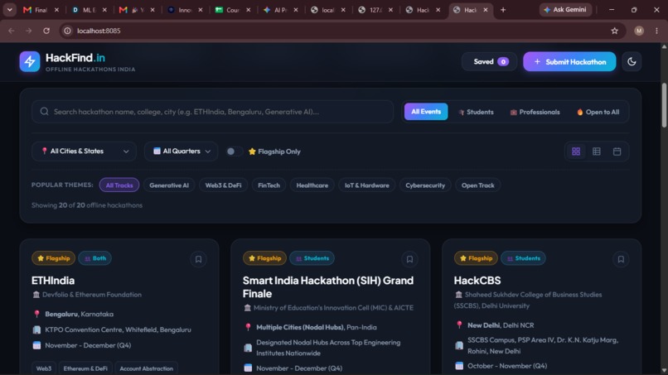Switch to calendar view
The image size is (668, 375).
tap(617, 151)
